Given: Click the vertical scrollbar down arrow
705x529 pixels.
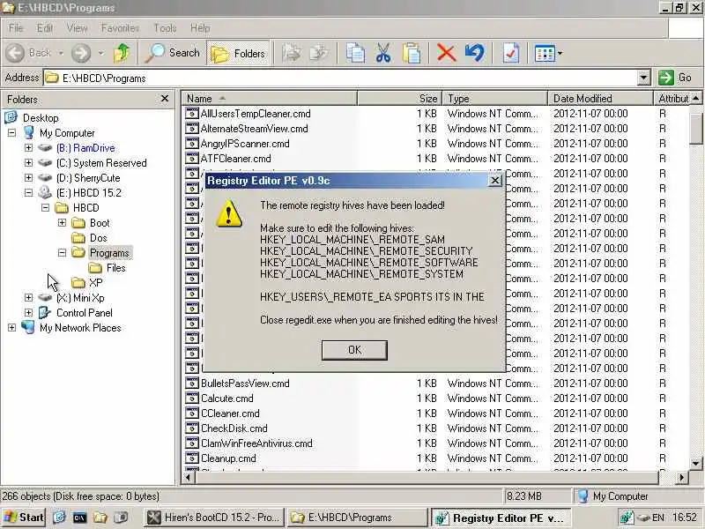Looking at the screenshot, I should [x=695, y=464].
